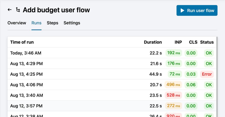225x117 pixels.
Task: Click the Time of run column header
Action: click(x=22, y=42)
